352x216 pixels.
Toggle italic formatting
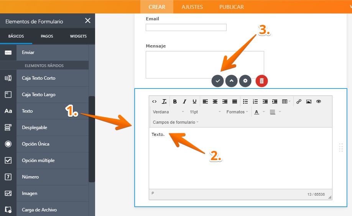pyautogui.click(x=184, y=101)
